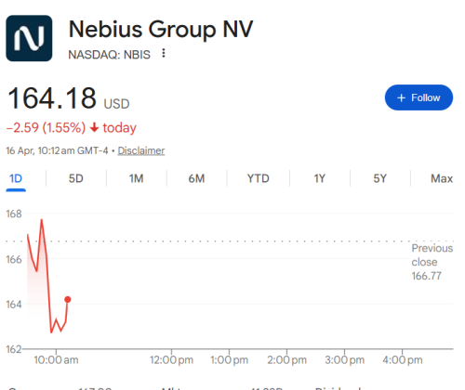
Task: Switch to the 1M chart range
Action: [137, 178]
